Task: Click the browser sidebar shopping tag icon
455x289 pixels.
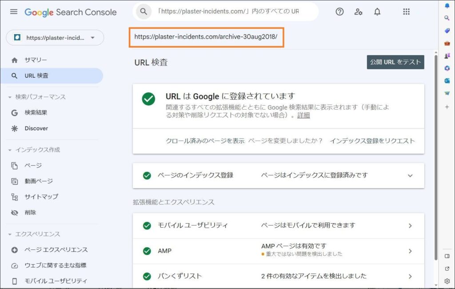Action: click(447, 31)
